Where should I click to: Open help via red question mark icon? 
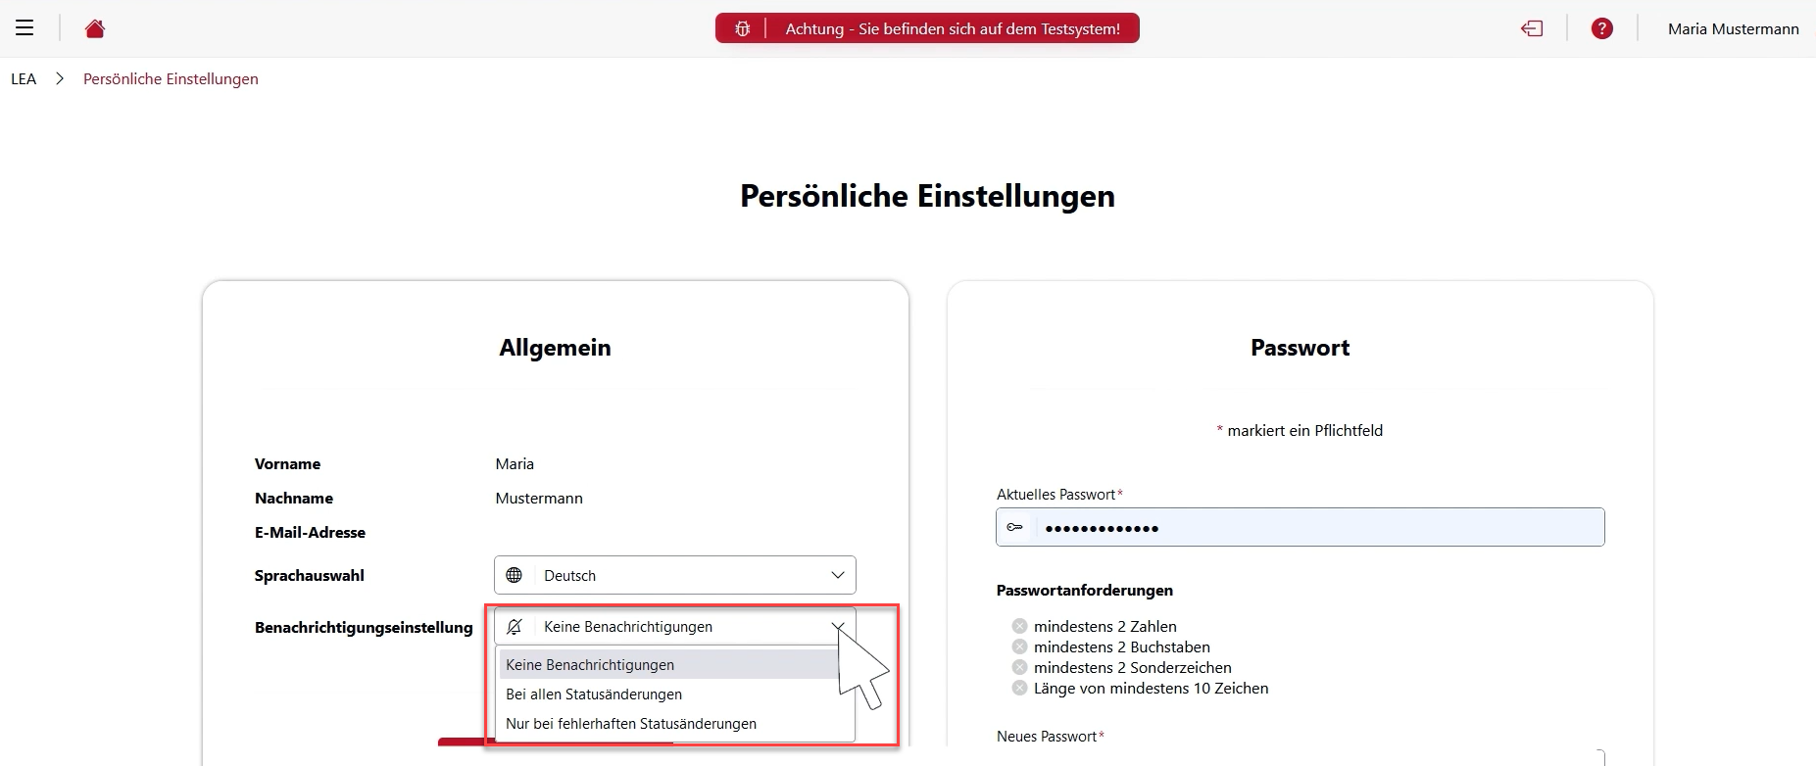click(1602, 28)
